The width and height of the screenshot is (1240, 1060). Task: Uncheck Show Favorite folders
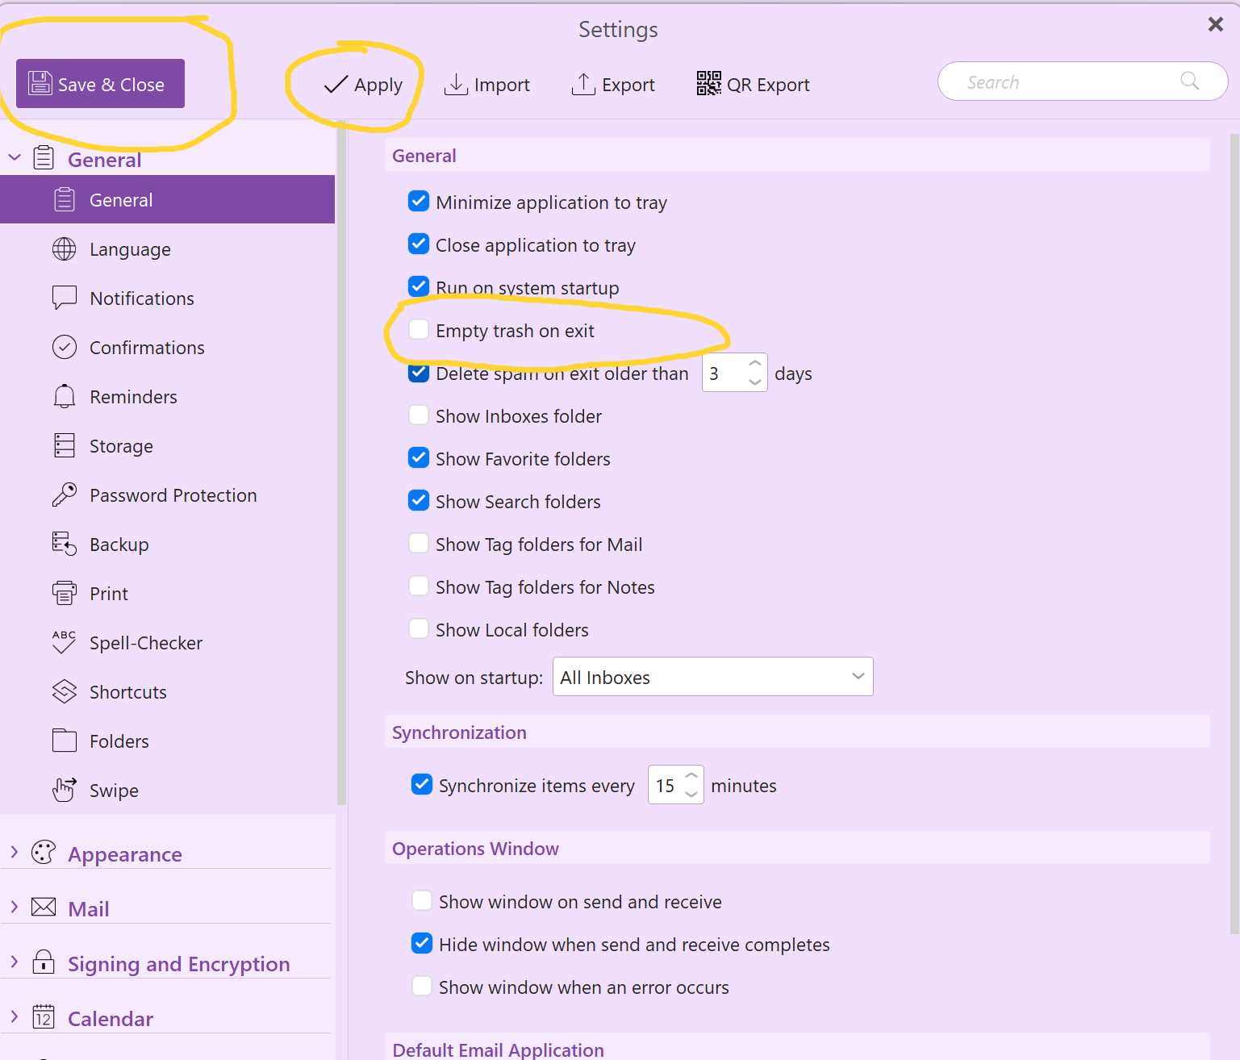tap(419, 457)
